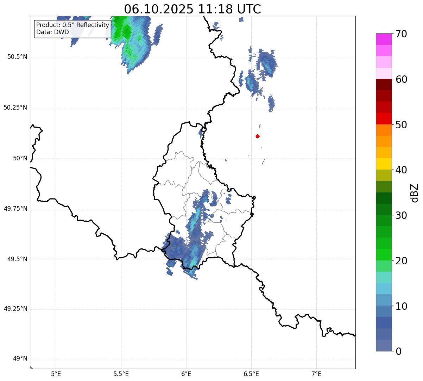Click the longitude label 6.5°E
Viewport: 423px width, 381px height.
(x=251, y=374)
